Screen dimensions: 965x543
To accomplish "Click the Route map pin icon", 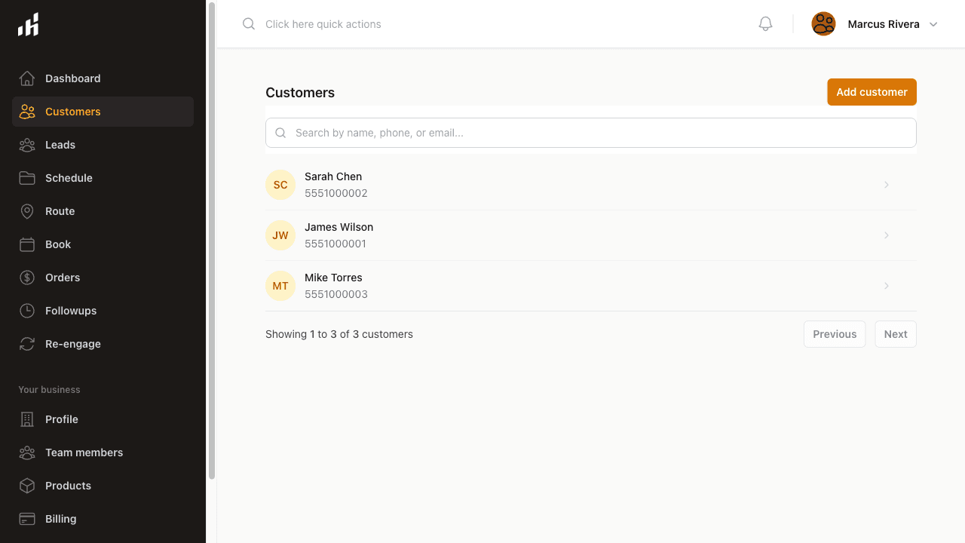I will 27,211.
